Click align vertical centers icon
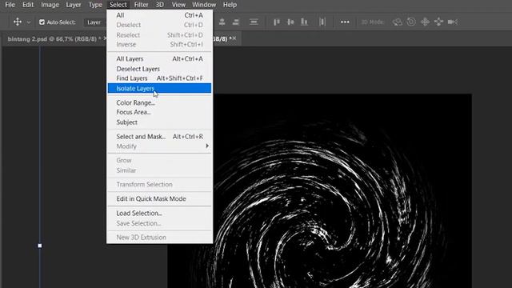The height and width of the screenshot is (288, 512). click(x=290, y=22)
